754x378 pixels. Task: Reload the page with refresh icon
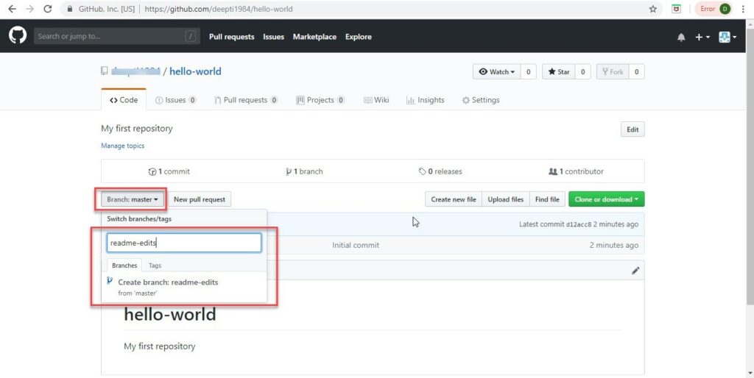pyautogui.click(x=48, y=9)
